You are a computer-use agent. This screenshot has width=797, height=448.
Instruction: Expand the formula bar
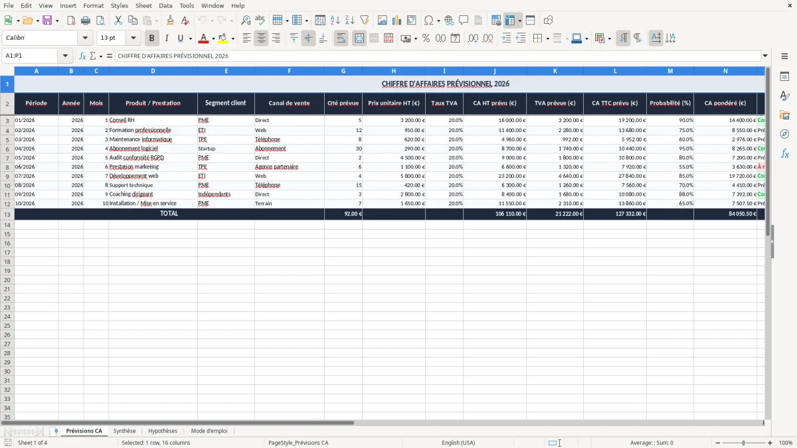tap(765, 56)
